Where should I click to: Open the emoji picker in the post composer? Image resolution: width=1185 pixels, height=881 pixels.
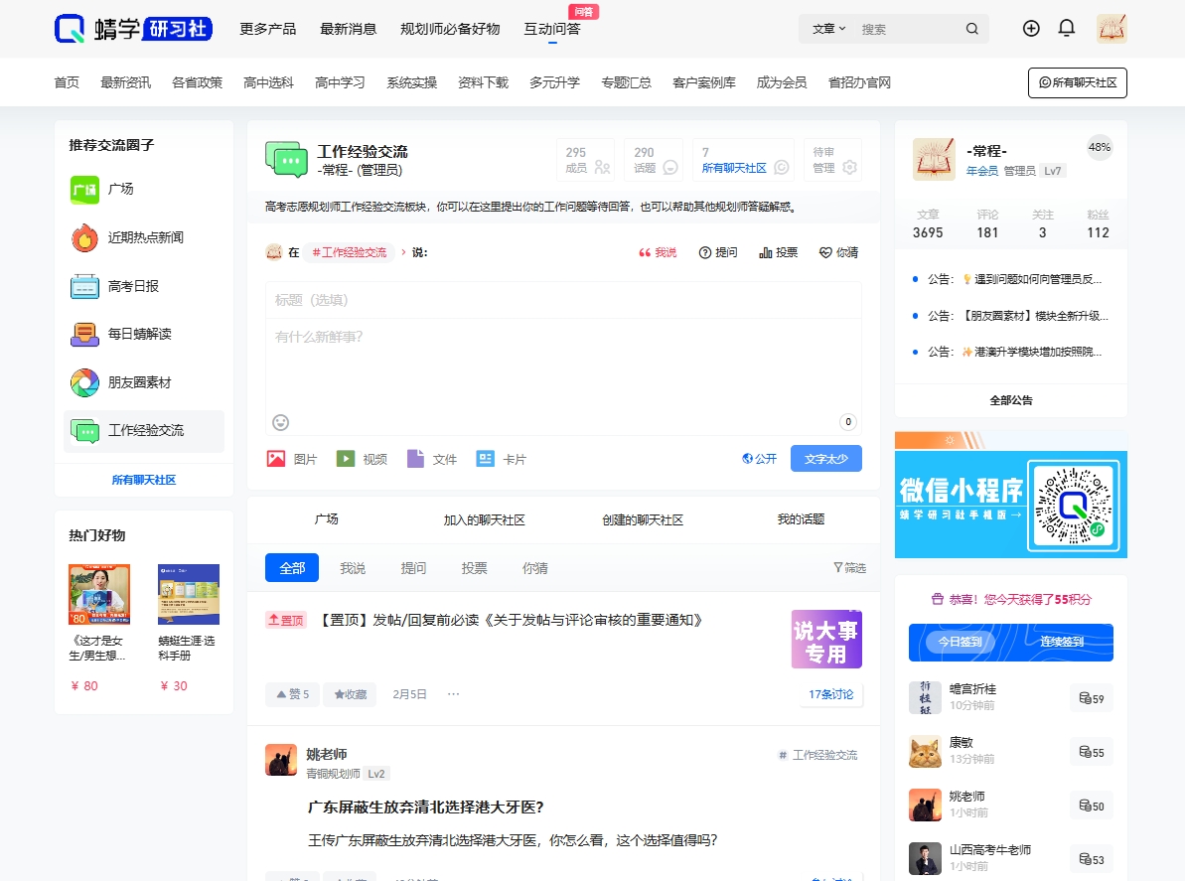pos(279,422)
